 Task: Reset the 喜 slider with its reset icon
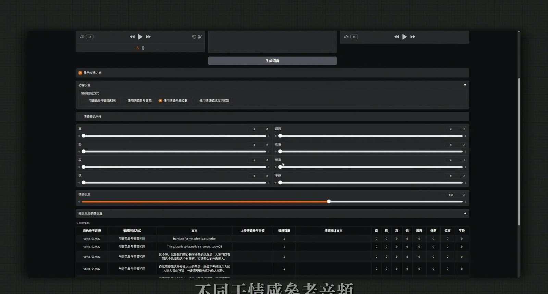pyautogui.click(x=267, y=129)
